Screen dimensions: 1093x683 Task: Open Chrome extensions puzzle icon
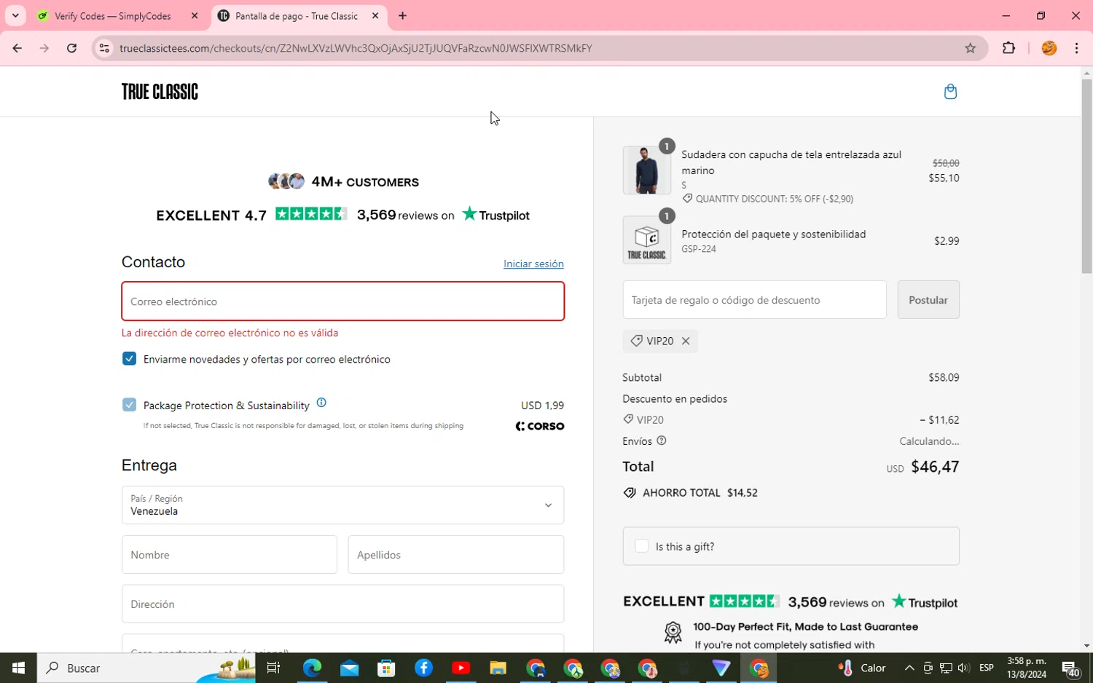pyautogui.click(x=1008, y=48)
